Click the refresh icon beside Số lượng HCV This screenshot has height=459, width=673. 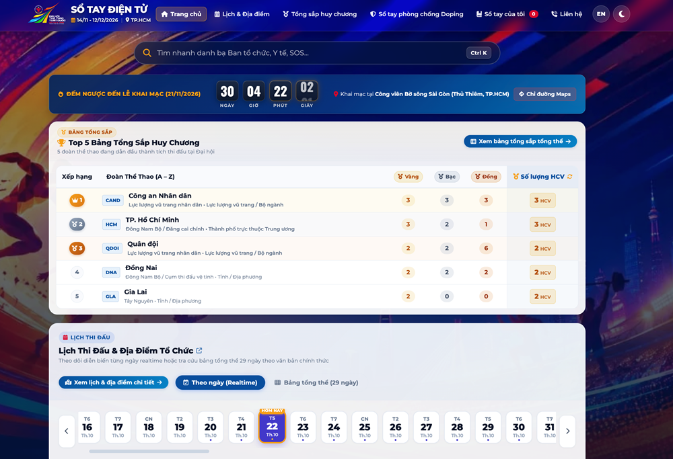[569, 177]
